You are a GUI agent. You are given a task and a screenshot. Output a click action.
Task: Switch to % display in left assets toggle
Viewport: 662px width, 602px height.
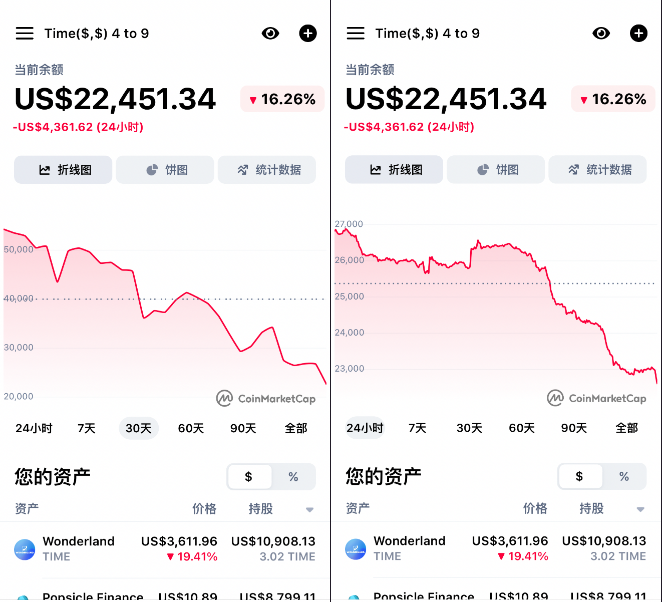point(293,477)
